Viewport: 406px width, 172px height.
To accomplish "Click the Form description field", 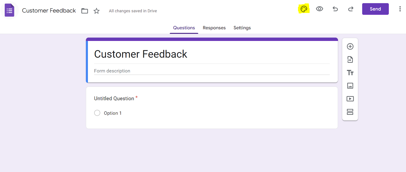I will coord(212,71).
